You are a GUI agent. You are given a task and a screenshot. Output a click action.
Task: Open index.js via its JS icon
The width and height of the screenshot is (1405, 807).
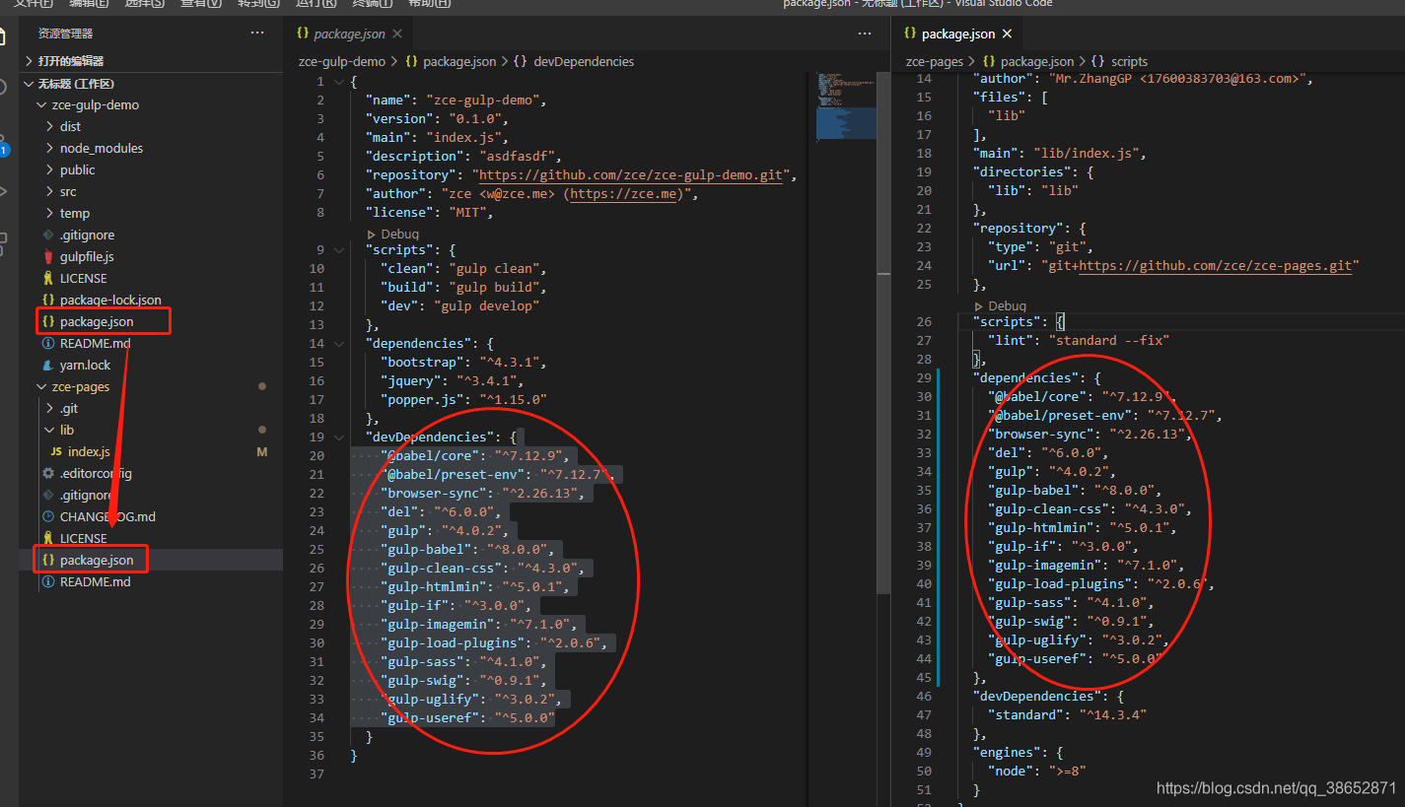pos(56,451)
